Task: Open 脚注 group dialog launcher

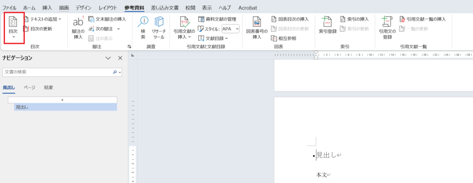Action: point(129,47)
